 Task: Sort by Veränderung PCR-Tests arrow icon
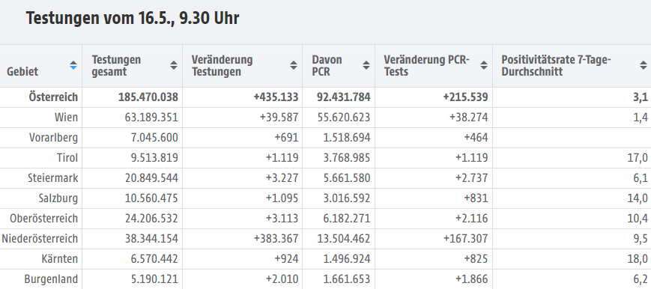pos(484,65)
